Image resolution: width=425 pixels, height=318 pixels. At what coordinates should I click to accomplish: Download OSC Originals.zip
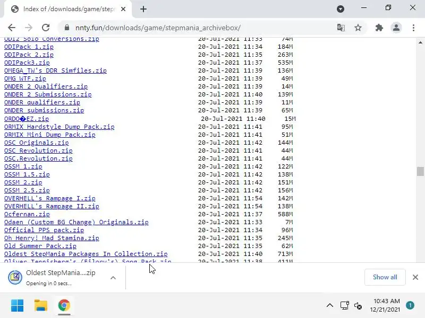(36, 143)
